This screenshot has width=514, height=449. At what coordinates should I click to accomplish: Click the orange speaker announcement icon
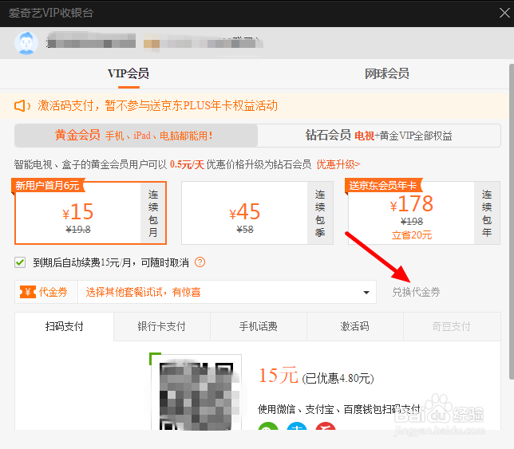pyautogui.click(x=22, y=106)
